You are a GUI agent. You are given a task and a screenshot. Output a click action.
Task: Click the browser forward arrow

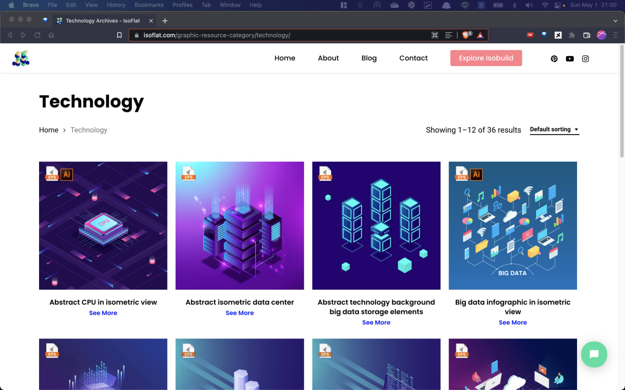pos(23,35)
